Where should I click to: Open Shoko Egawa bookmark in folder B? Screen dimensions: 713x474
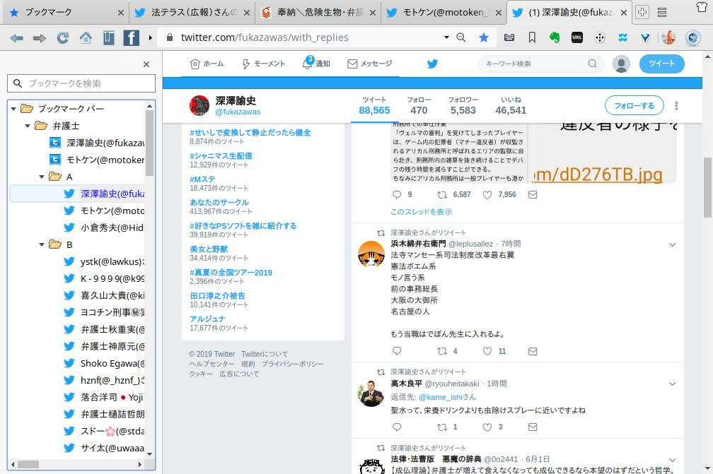pyautogui.click(x=105, y=363)
